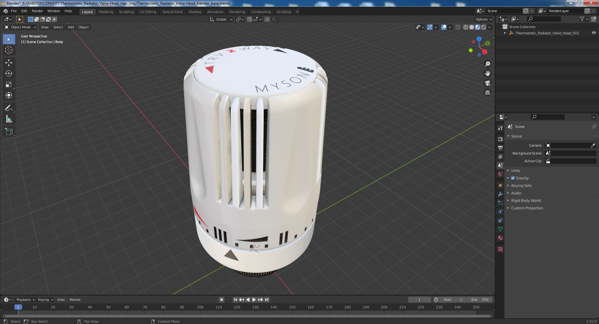Viewport: 599px width, 324px height.
Task: Click the Z axis on navigation gizmo
Action: (x=479, y=39)
